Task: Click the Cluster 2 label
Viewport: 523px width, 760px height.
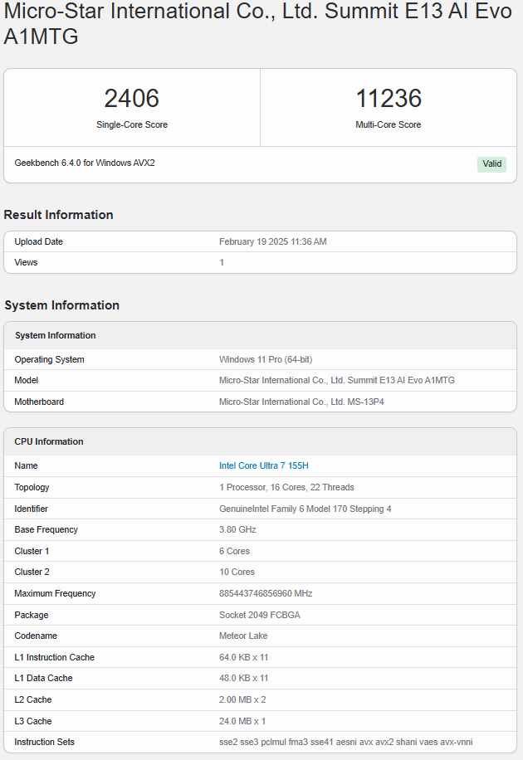Action: 32,572
